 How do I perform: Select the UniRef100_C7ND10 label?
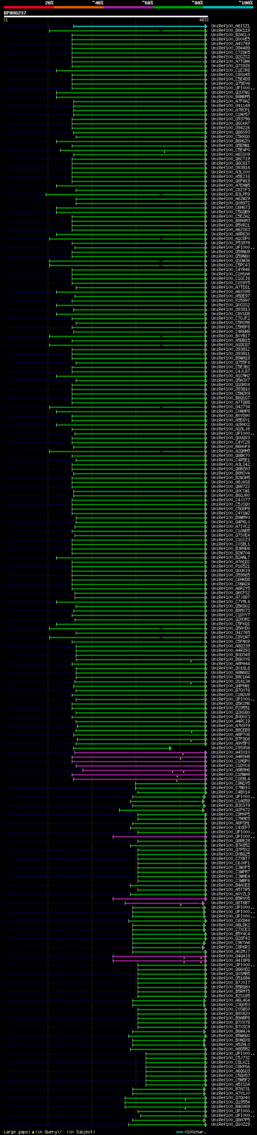click(x=230, y=788)
